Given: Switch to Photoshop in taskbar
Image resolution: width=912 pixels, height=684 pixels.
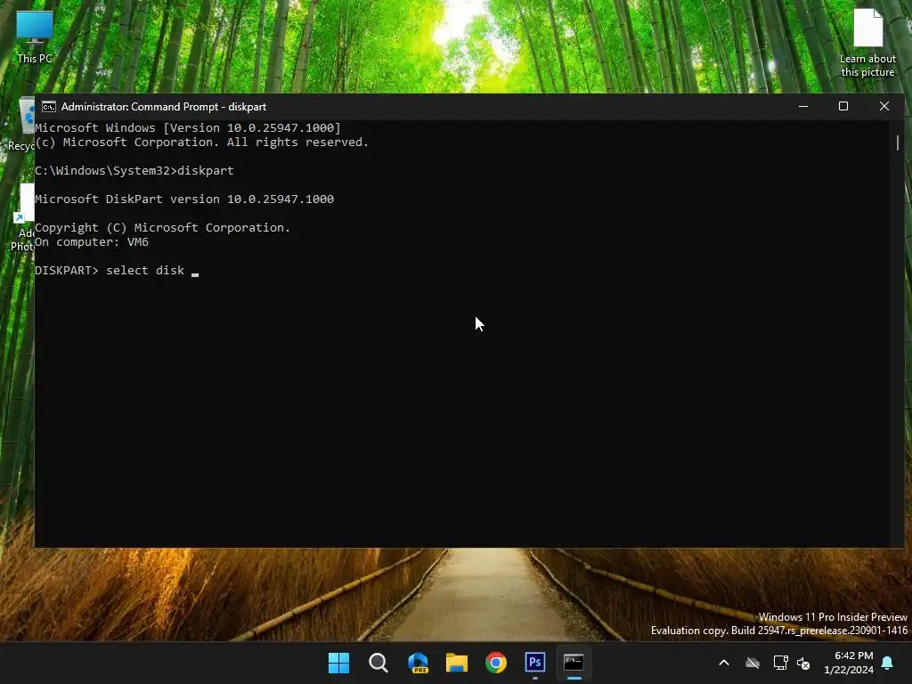Looking at the screenshot, I should pos(535,663).
